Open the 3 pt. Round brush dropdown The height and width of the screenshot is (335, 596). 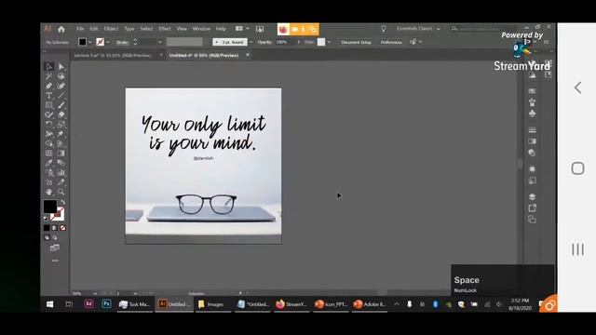[251, 42]
